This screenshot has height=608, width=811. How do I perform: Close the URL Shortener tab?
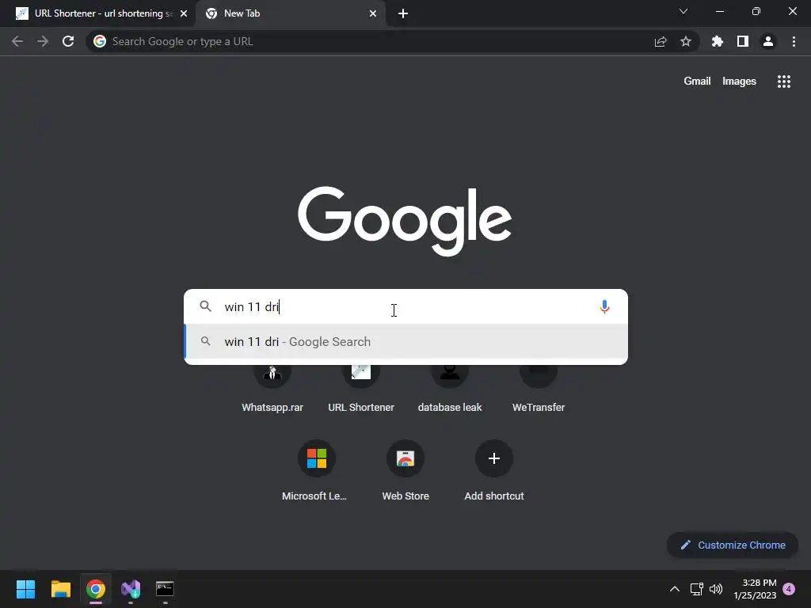[184, 13]
